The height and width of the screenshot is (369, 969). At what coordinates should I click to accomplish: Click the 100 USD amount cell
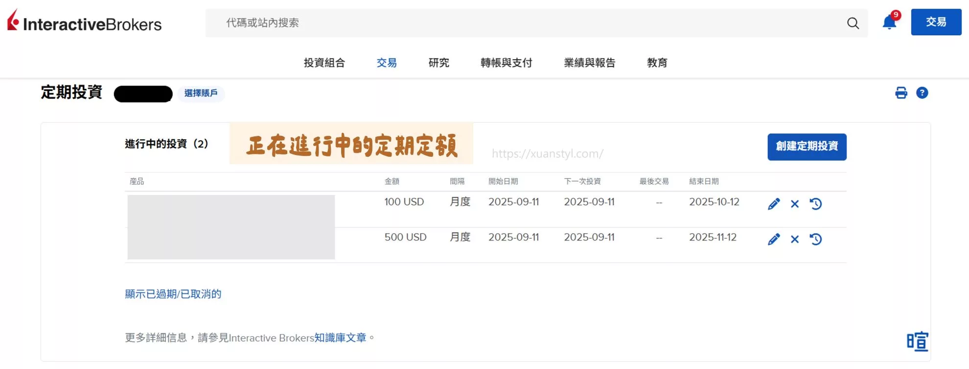[404, 202]
